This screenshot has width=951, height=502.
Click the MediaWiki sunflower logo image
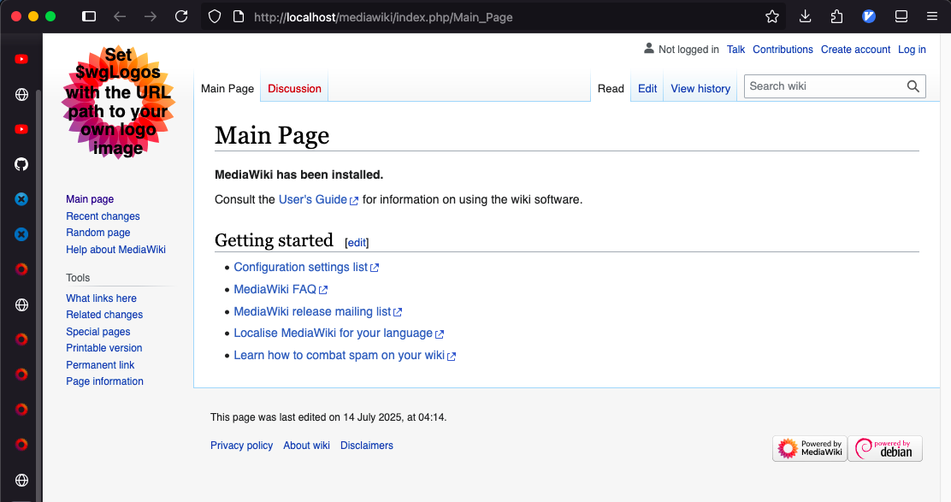pyautogui.click(x=118, y=102)
